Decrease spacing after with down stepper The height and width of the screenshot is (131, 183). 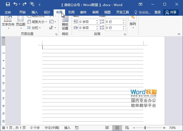click(123, 29)
